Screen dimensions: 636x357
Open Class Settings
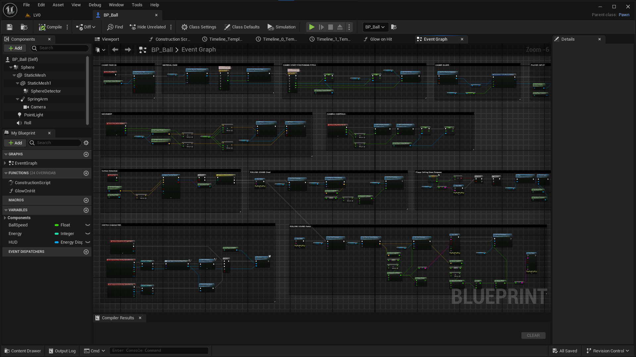(x=199, y=27)
